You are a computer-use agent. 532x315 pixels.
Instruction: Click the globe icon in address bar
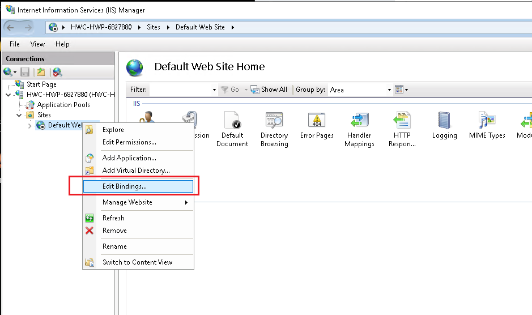point(53,27)
